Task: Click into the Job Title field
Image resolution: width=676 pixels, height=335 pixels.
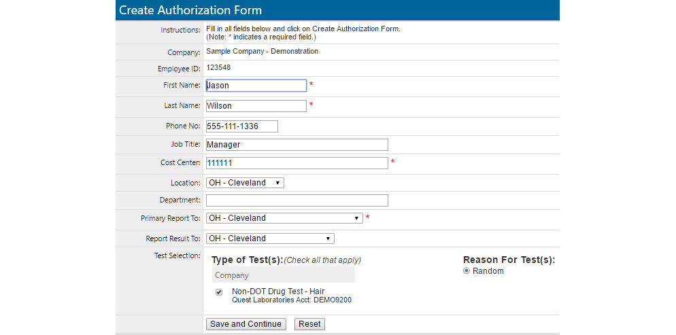Action: [297, 145]
